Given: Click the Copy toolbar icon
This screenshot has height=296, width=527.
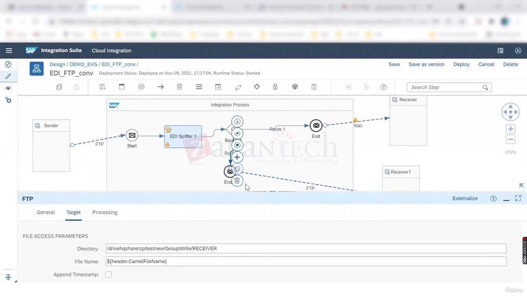Looking at the screenshot, I should click(59, 87).
